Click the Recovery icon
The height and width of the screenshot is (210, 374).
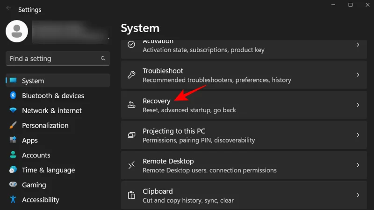(131, 104)
